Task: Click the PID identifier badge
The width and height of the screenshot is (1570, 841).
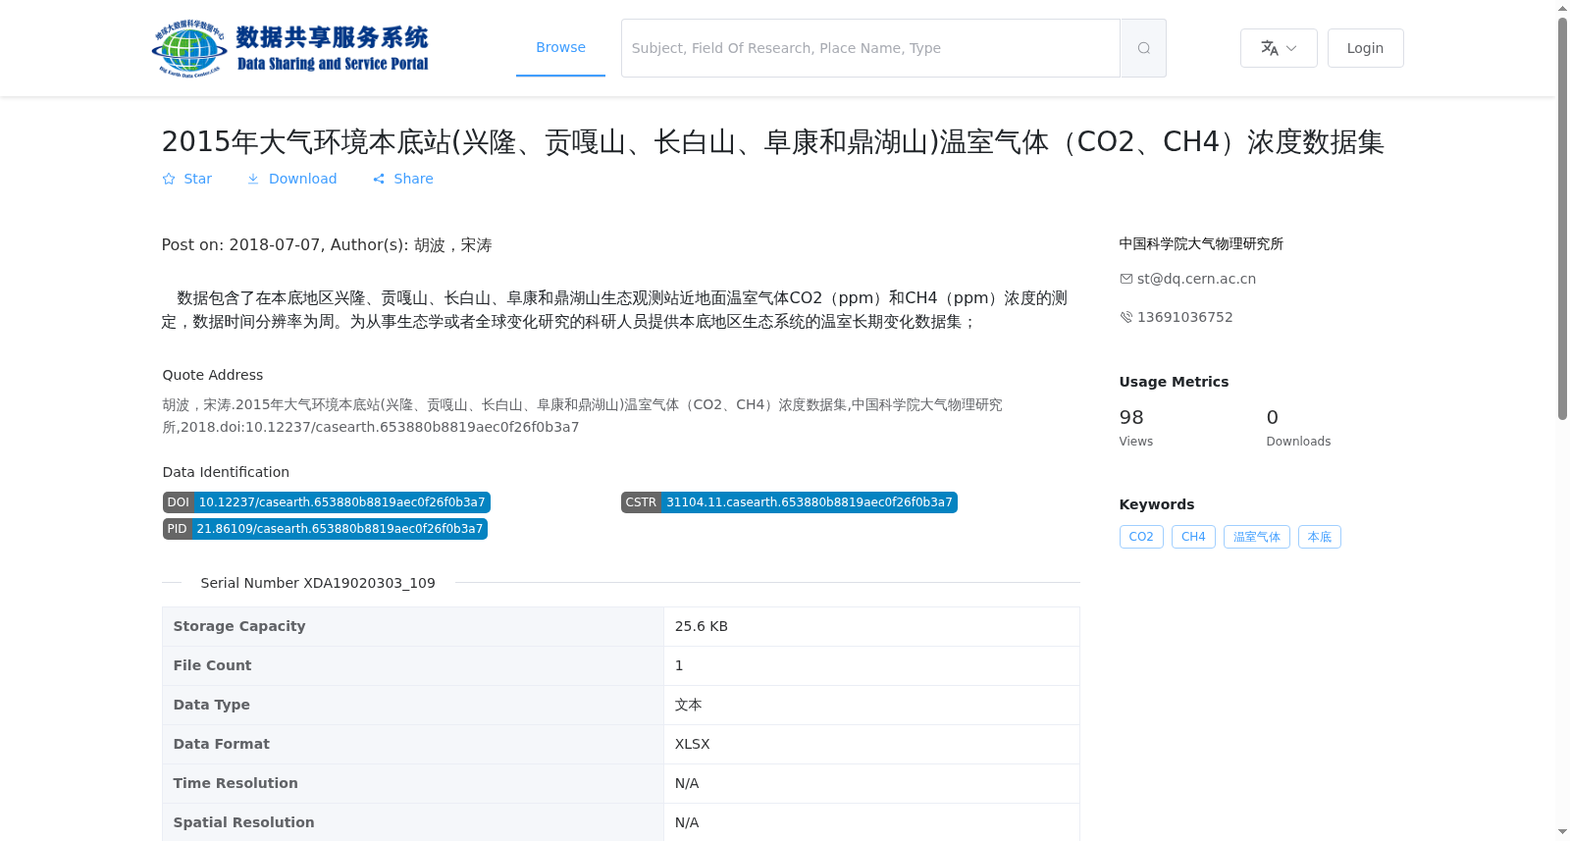Action: click(x=325, y=529)
